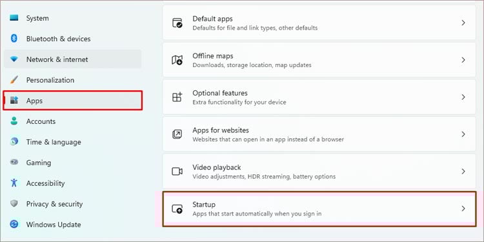The image size is (484, 242).
Task: Open Startup chevron arrow
Action: click(x=463, y=208)
